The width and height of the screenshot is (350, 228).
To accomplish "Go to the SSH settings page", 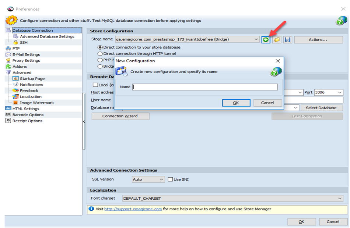I will 24,42.
